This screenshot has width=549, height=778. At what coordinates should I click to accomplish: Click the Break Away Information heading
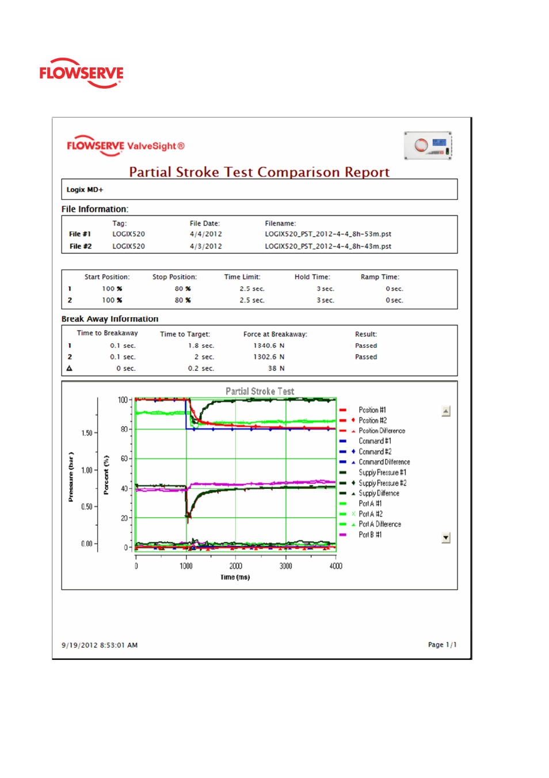[x=110, y=318]
